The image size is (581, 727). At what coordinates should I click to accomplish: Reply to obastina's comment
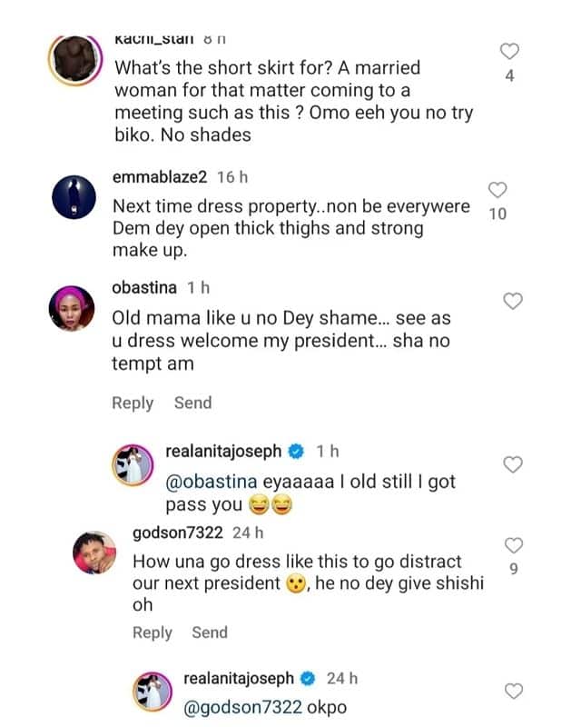(x=133, y=403)
